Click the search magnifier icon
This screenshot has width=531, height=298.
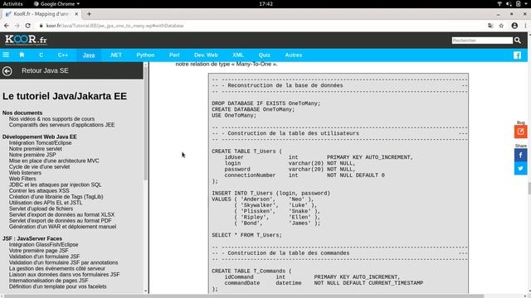click(518, 41)
